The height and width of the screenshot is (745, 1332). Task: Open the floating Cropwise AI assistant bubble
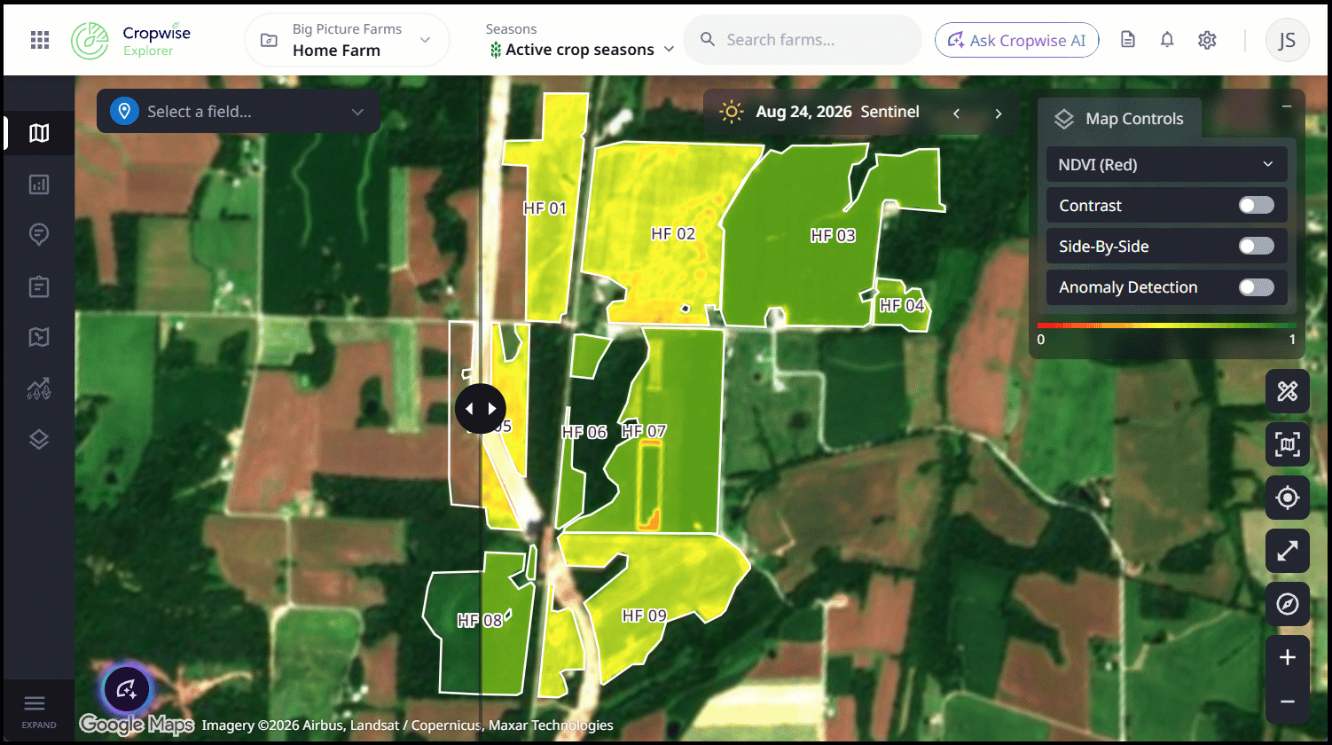pos(127,688)
